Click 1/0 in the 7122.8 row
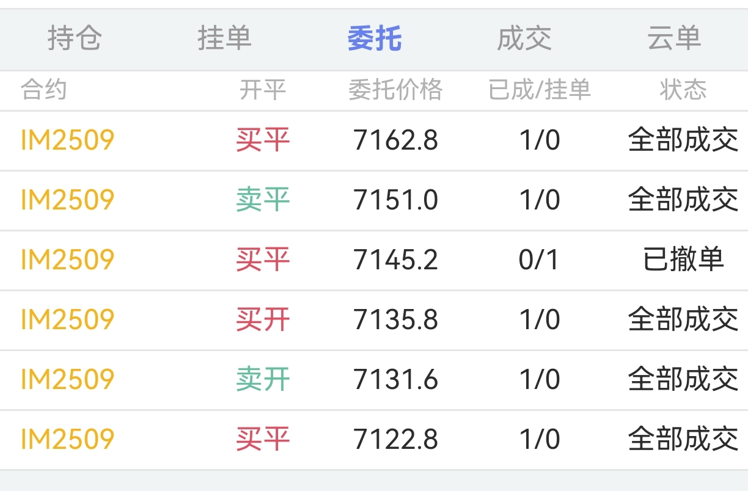 pos(540,439)
